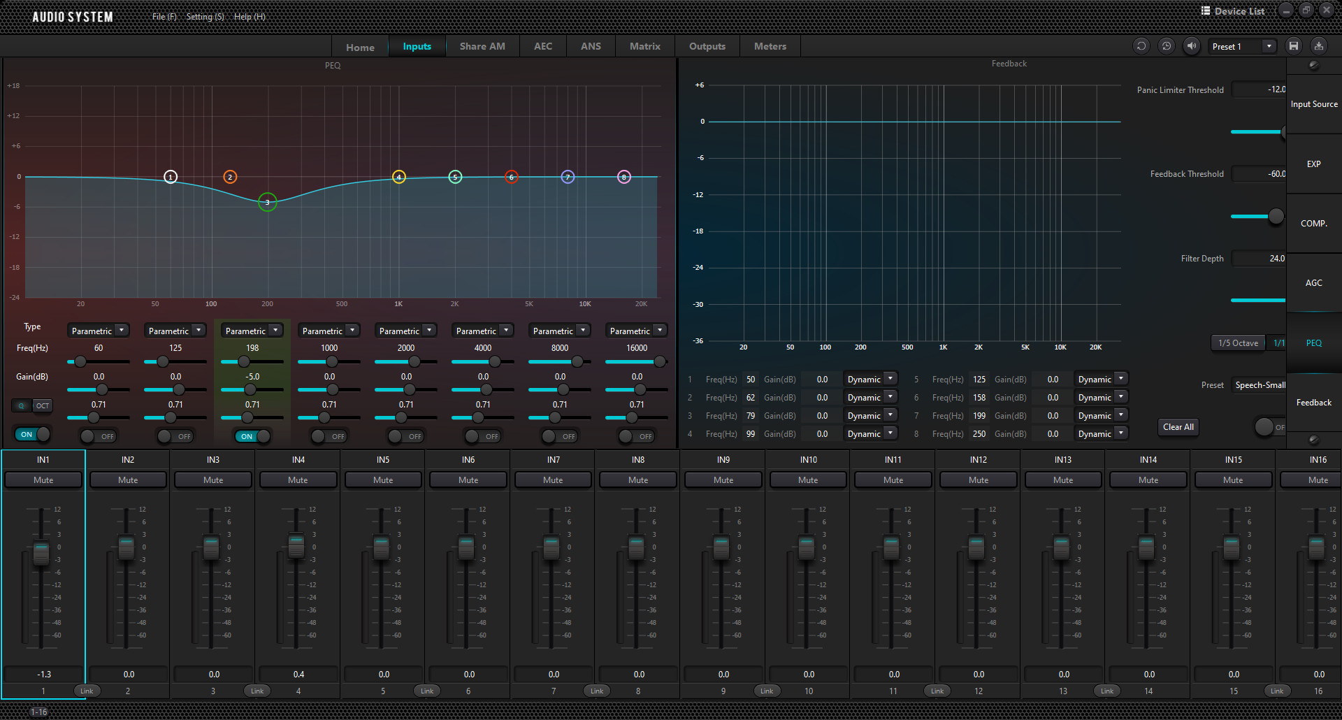Image resolution: width=1342 pixels, height=720 pixels.
Task: Open the Device List
Action: click(x=1232, y=11)
